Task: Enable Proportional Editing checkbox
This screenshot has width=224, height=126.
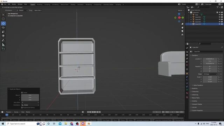Action: coord(22,107)
